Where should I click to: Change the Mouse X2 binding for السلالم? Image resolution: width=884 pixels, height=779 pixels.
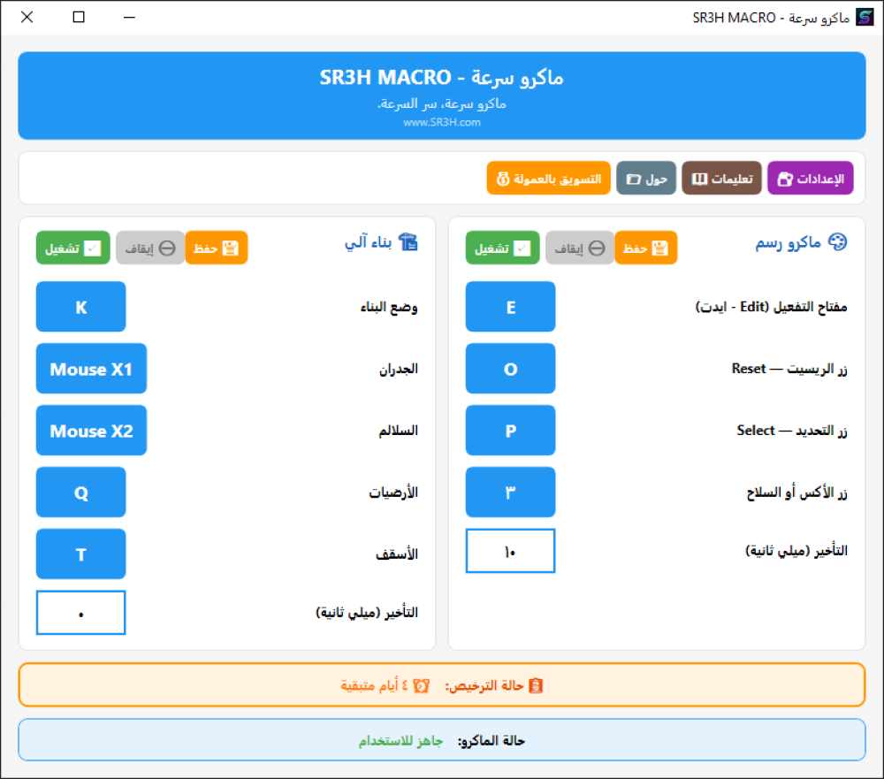[x=91, y=431]
